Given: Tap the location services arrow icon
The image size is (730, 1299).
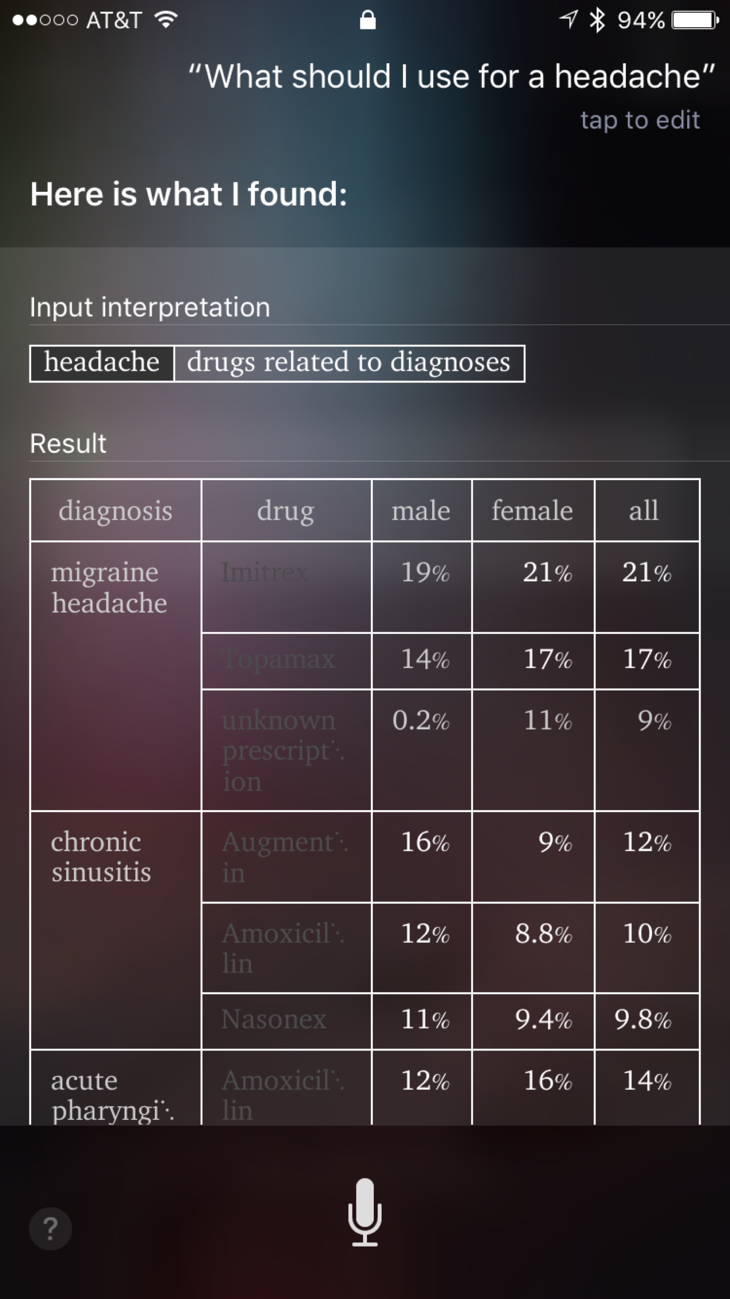Looking at the screenshot, I should (x=568, y=19).
